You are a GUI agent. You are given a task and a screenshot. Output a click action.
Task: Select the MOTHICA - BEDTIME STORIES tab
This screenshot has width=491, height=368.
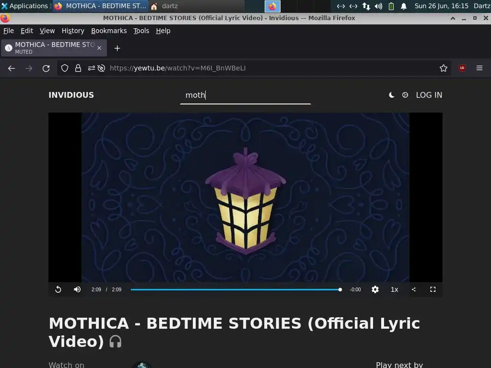coord(54,48)
